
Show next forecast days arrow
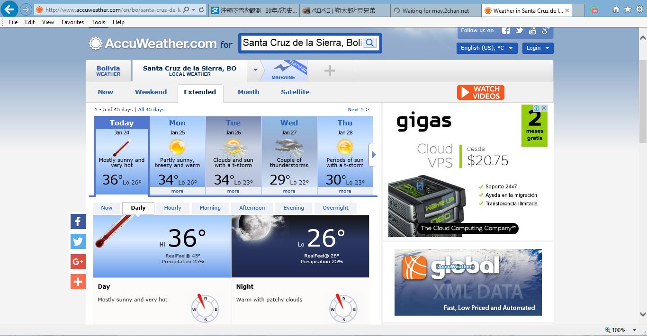pyautogui.click(x=374, y=155)
